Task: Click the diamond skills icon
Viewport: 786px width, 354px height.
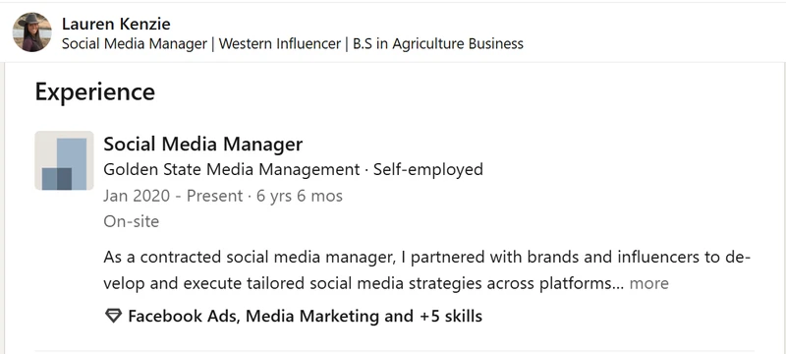Action: (x=113, y=316)
